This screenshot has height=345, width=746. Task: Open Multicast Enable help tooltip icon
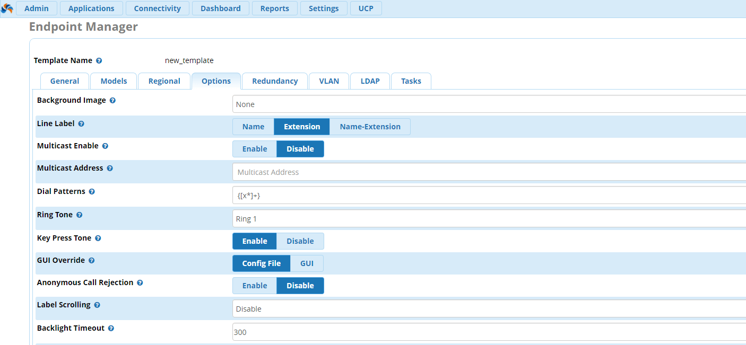tap(105, 146)
